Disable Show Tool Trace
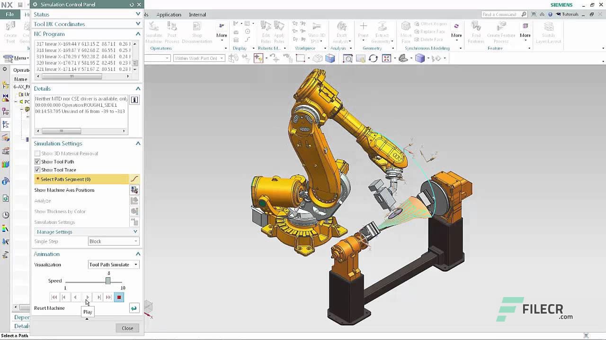Screen dimensions: 606x340 pos(37,170)
